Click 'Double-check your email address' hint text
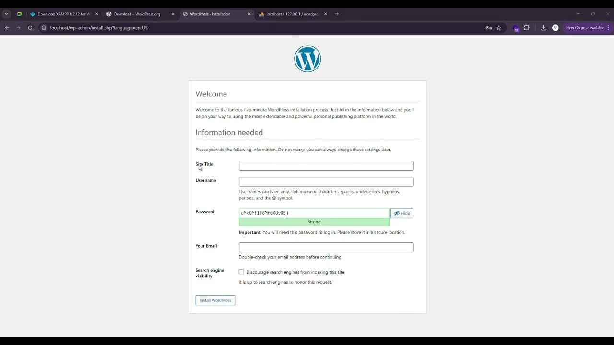 tap(290, 257)
